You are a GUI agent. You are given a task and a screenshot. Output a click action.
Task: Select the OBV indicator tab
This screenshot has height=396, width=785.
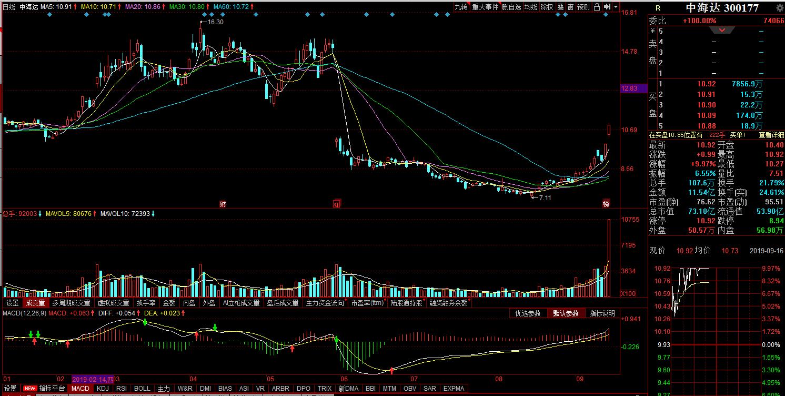(410, 389)
